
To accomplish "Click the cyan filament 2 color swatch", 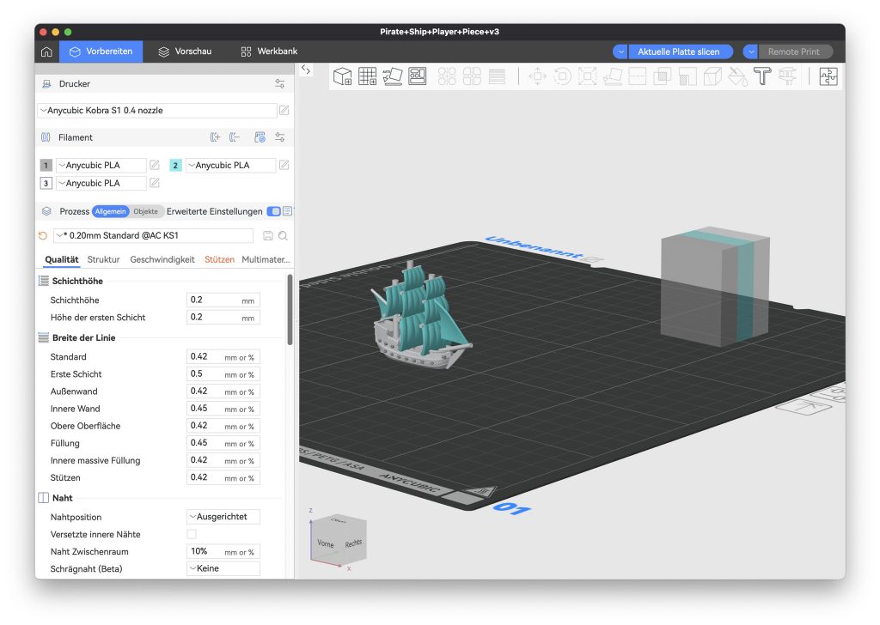I will click(x=175, y=166).
